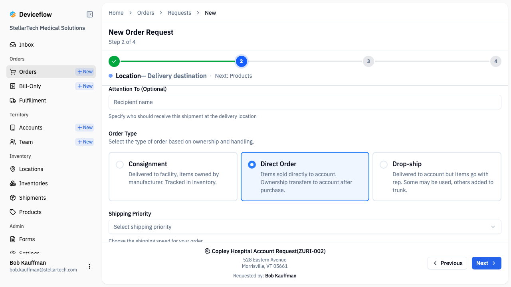Click Copley Hospital Account Request title
Screen dimensions: 511x287
[269, 251]
